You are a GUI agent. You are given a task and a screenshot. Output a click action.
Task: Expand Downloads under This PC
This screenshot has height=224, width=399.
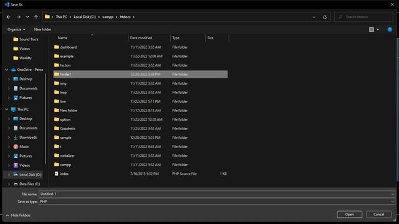[9, 138]
